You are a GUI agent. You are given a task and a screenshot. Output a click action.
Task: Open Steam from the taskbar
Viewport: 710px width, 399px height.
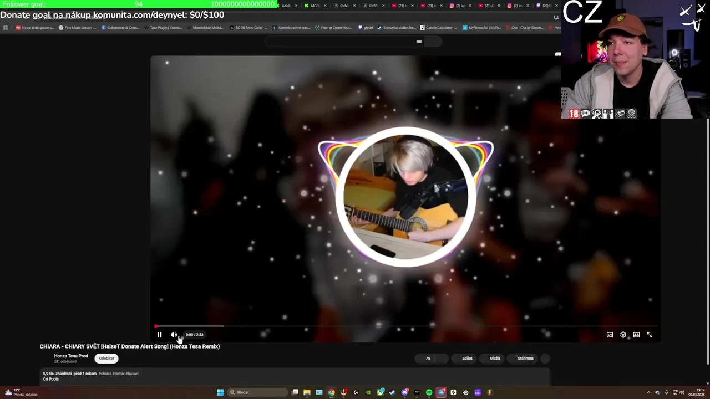click(x=392, y=392)
